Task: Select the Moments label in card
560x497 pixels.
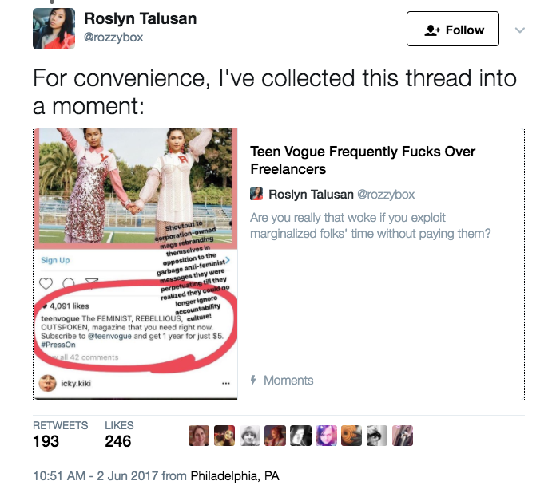Action: (x=288, y=381)
